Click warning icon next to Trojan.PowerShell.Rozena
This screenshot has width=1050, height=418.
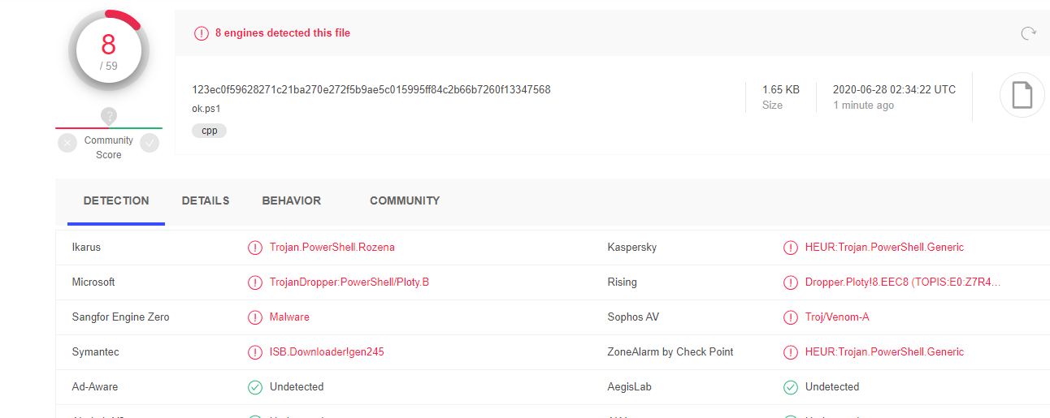[x=255, y=248]
